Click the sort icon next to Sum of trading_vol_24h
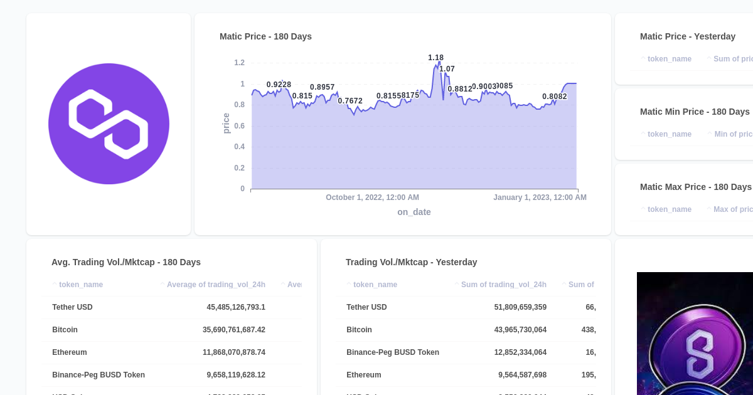The width and height of the screenshot is (753, 395). [x=456, y=284]
